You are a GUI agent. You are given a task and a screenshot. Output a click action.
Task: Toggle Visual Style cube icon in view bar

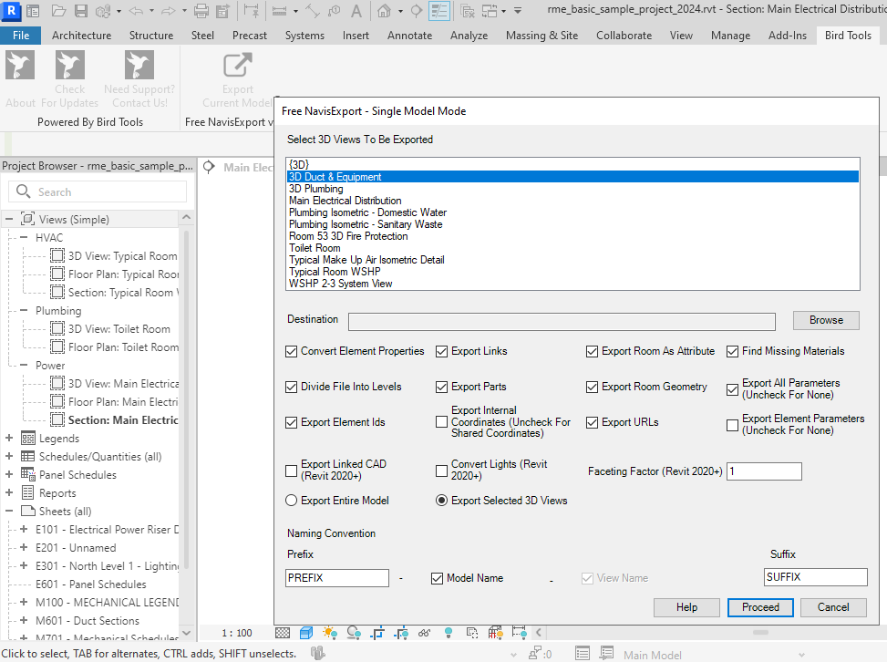[306, 632]
